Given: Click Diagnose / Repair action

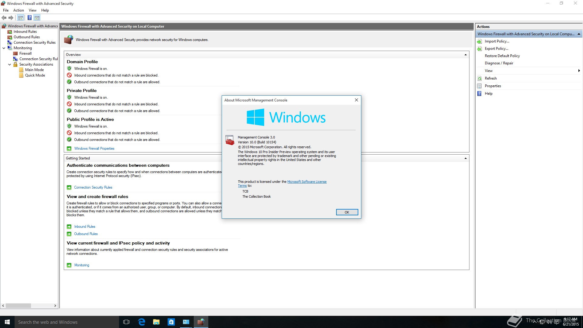Looking at the screenshot, I should (x=499, y=63).
